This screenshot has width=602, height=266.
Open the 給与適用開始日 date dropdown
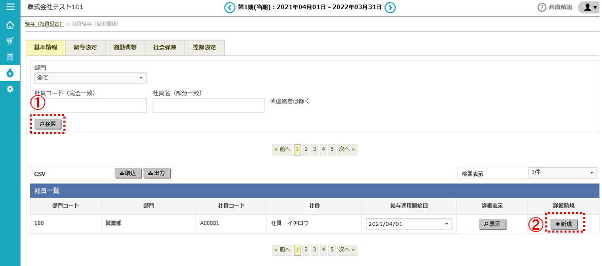tap(408, 224)
